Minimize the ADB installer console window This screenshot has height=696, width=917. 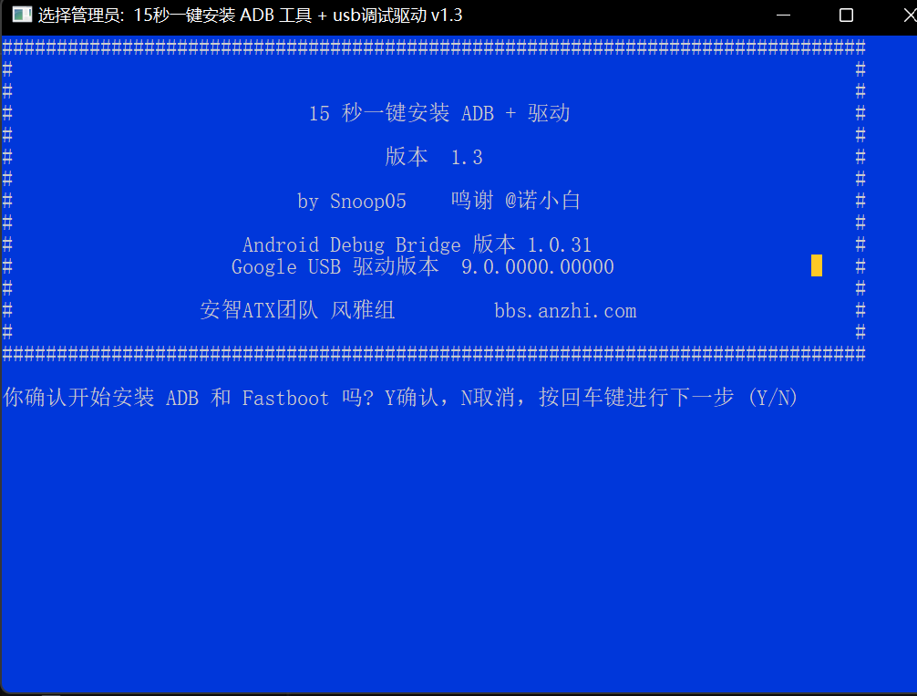(x=784, y=16)
